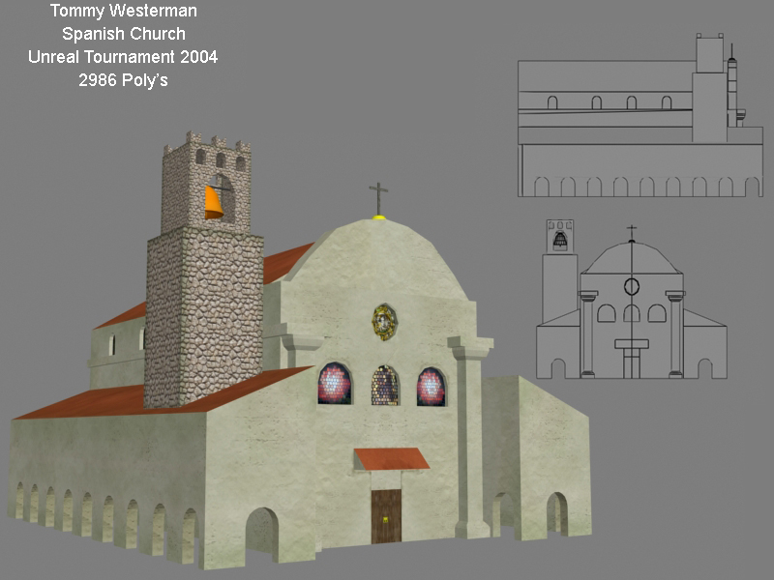Screen dimensions: 774x580
Task: Click the round rose window on facade
Action: pyautogui.click(x=384, y=321)
